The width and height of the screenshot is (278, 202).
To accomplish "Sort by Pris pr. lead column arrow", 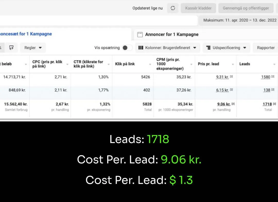I will pos(233,64).
